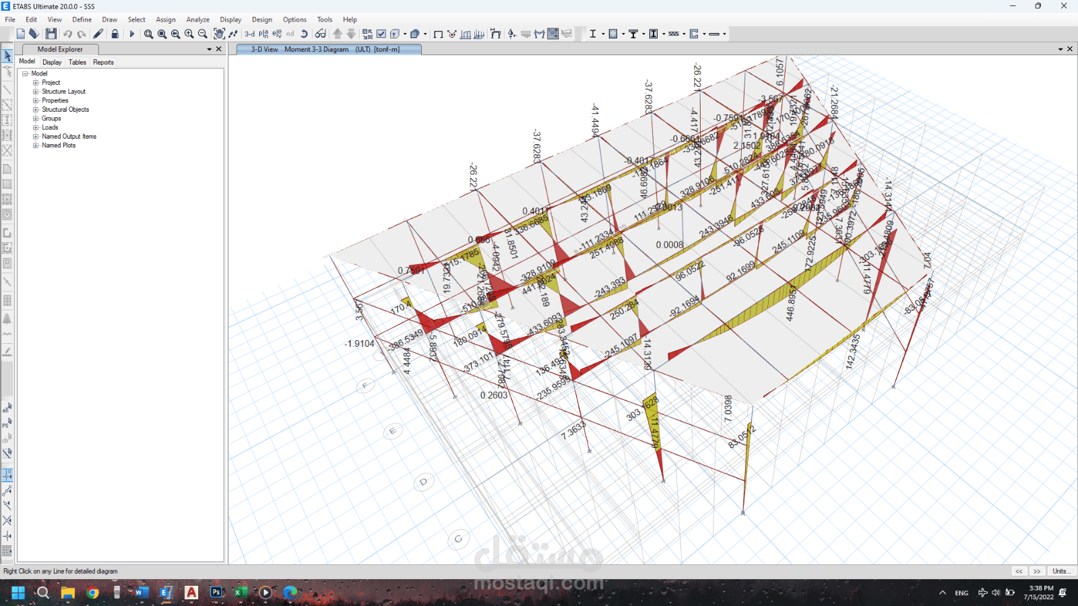
Task: Expand the Structure Layout tree node
Action: click(x=36, y=92)
